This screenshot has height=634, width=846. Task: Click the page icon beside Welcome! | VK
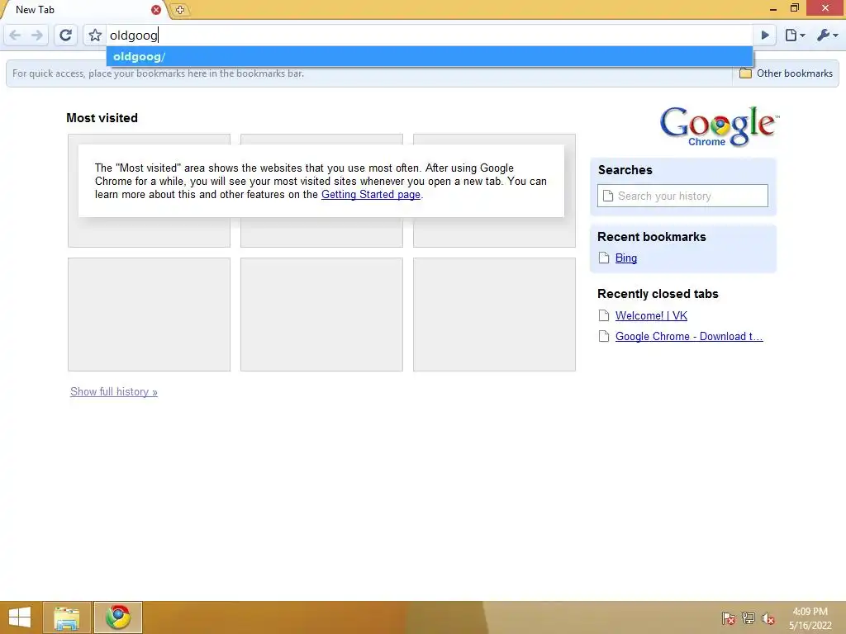pos(604,316)
